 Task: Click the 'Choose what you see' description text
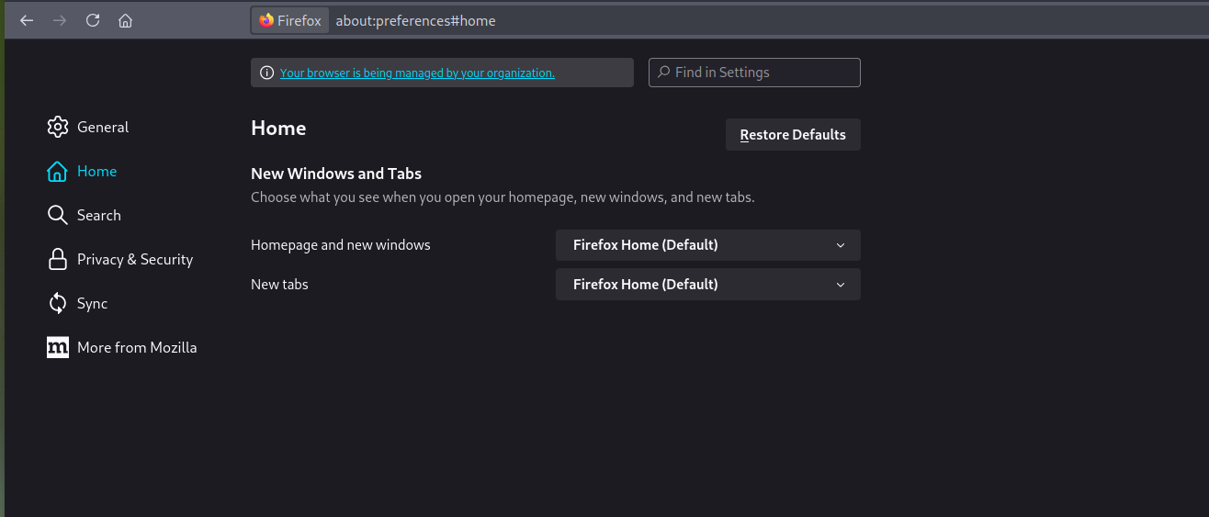pyautogui.click(x=503, y=197)
